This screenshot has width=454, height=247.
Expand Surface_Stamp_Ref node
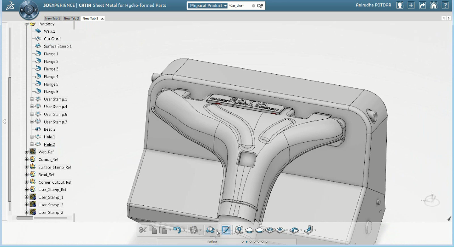click(26, 167)
